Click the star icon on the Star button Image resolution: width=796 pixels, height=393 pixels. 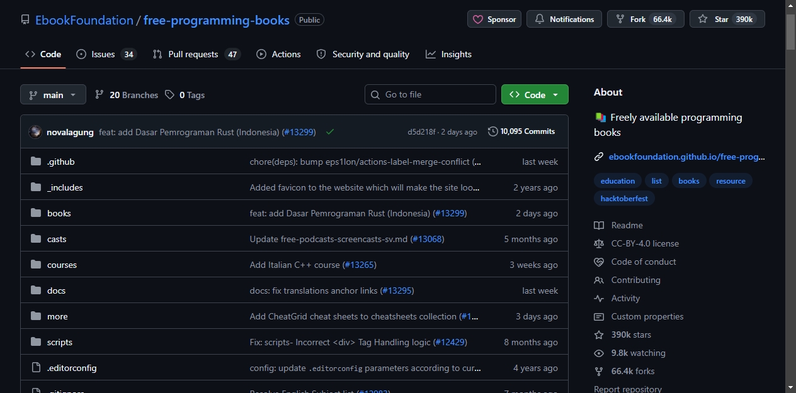[x=703, y=19]
